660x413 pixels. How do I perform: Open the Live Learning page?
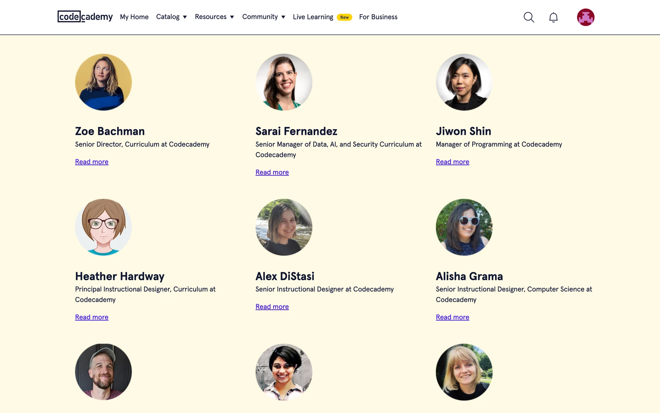313,17
